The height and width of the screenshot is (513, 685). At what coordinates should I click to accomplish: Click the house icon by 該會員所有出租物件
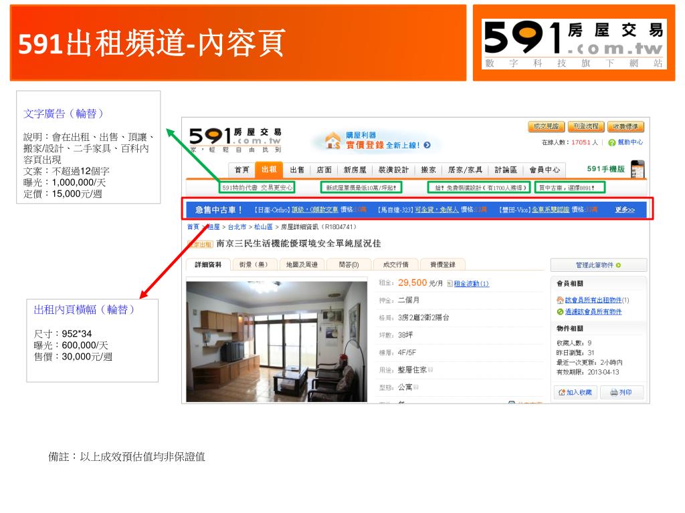click(x=560, y=300)
